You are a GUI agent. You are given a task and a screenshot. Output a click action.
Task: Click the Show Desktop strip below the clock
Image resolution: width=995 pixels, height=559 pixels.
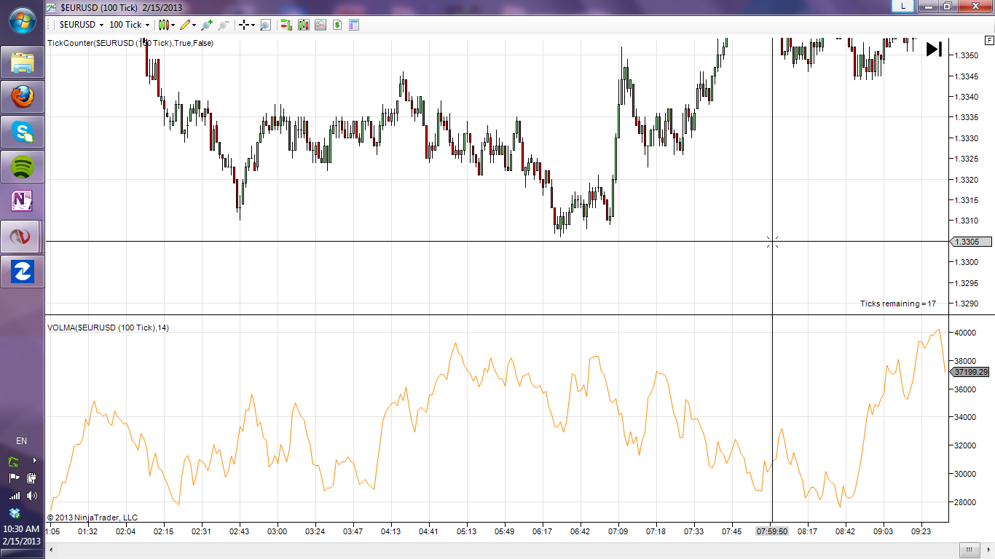pos(22,555)
